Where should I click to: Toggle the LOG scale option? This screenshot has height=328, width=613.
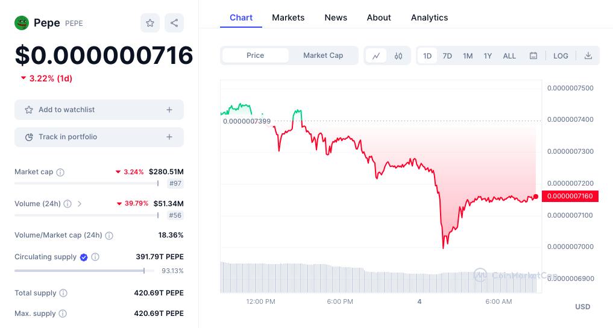point(561,56)
